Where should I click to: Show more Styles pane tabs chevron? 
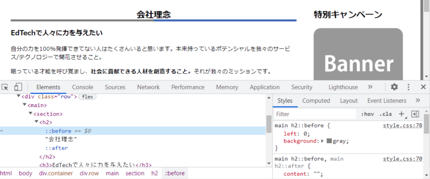coord(418,101)
